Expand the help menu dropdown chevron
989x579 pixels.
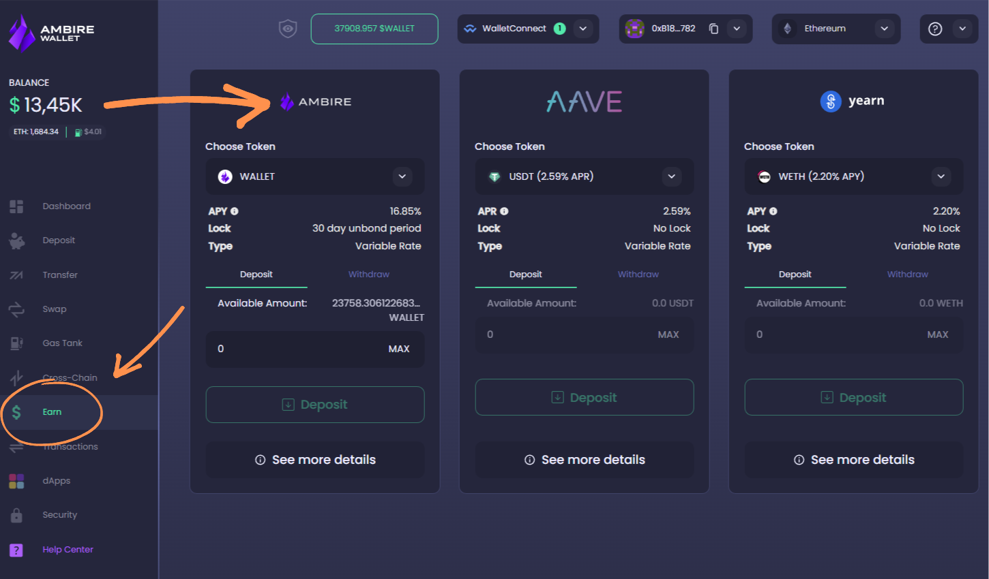pyautogui.click(x=962, y=29)
